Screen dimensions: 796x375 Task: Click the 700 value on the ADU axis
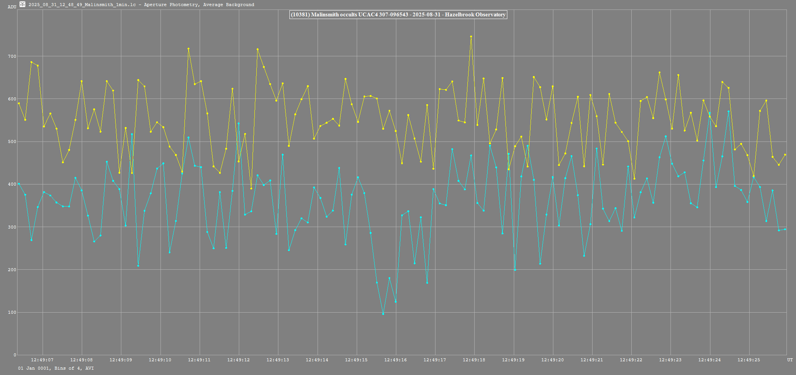12,56
